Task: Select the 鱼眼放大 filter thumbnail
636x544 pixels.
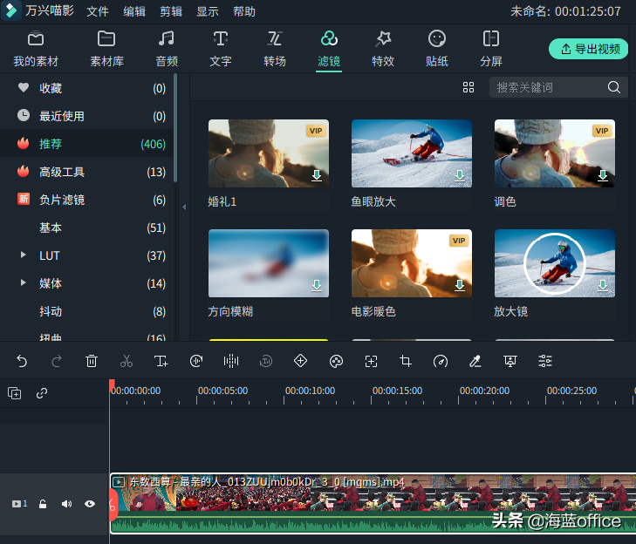Action: pos(411,153)
